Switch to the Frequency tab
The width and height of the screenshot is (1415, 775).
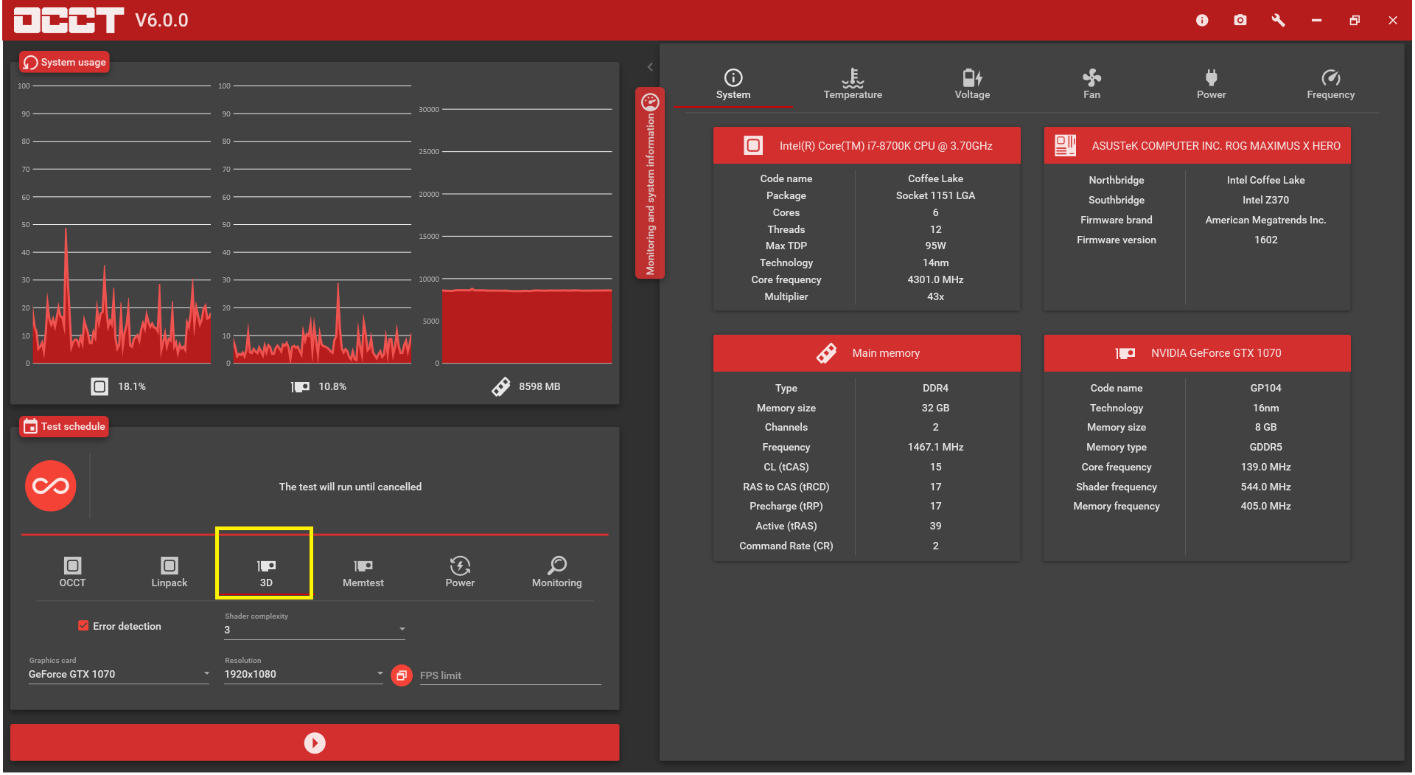1331,85
